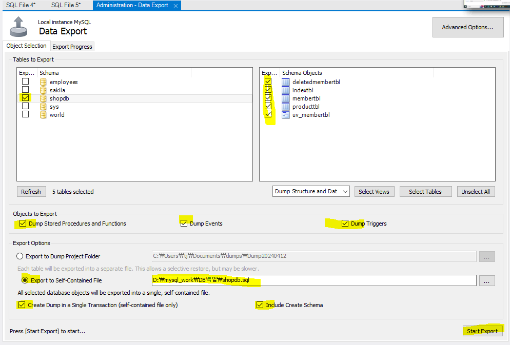510x345 pixels.
Task: Select the uv_membertbl object row
Action: tap(377, 115)
